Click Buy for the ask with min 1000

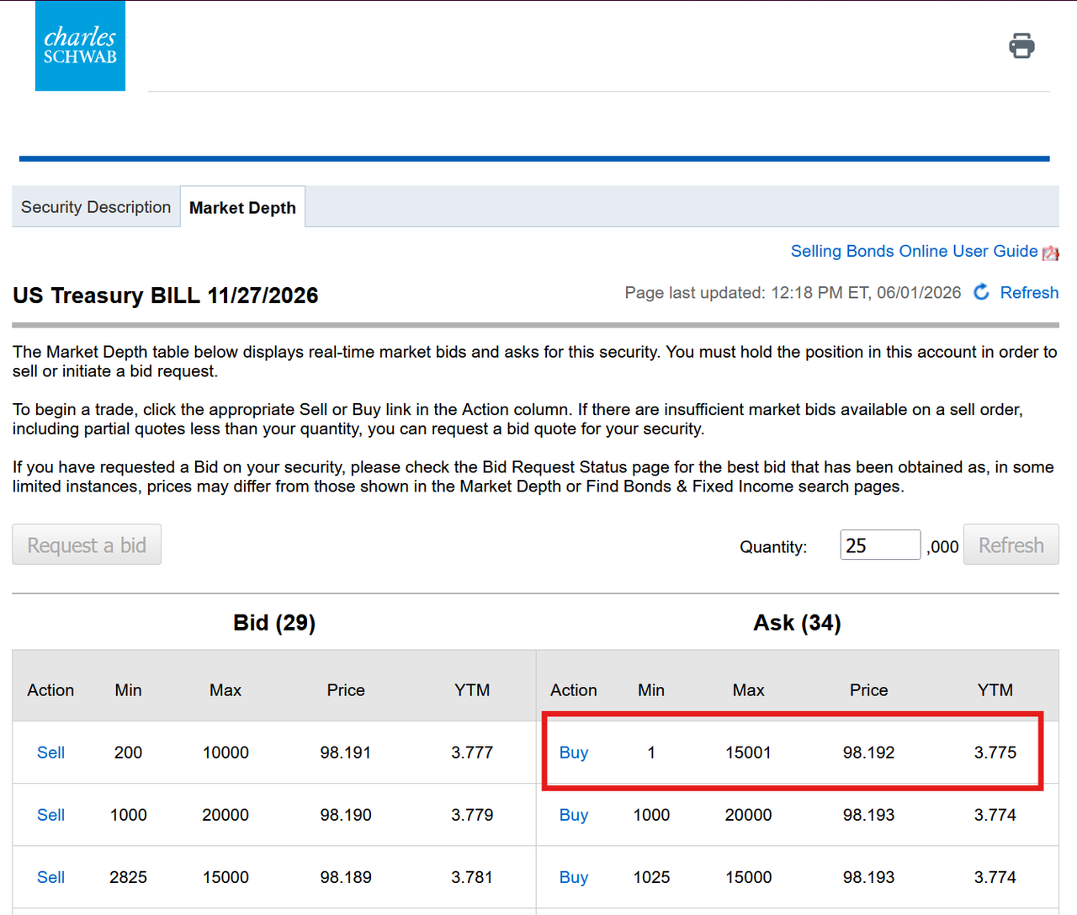coord(574,815)
